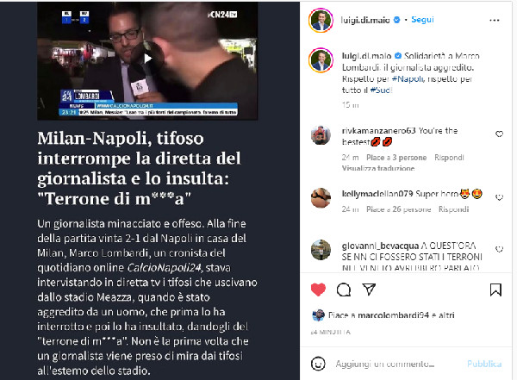The width and height of the screenshot is (517, 380).
Task: Unlike the post with red heart icon
Action: coord(318,290)
